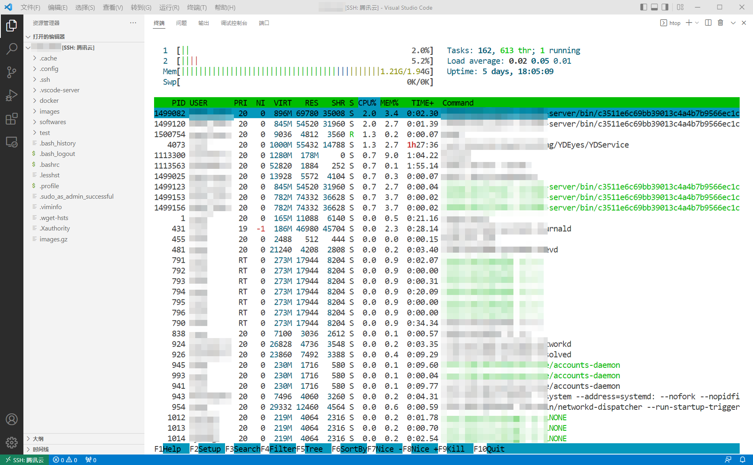This screenshot has height=465, width=753.
Task: Expand the 时间线 timeline section
Action: coord(84,449)
